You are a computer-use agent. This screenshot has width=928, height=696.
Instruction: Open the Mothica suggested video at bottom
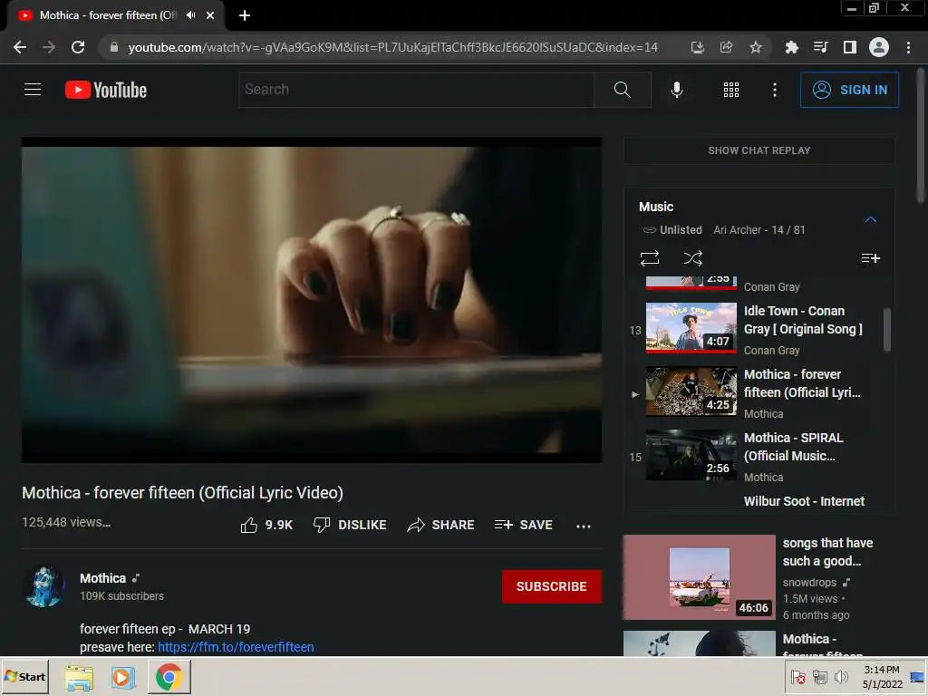[x=699, y=643]
